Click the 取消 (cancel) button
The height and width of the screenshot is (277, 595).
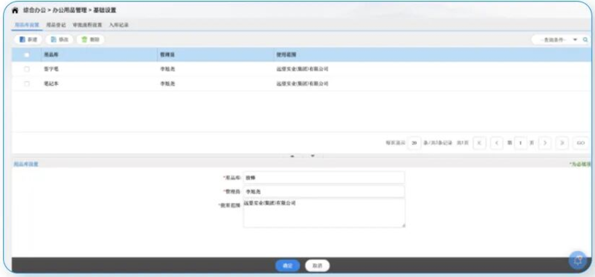(x=317, y=266)
